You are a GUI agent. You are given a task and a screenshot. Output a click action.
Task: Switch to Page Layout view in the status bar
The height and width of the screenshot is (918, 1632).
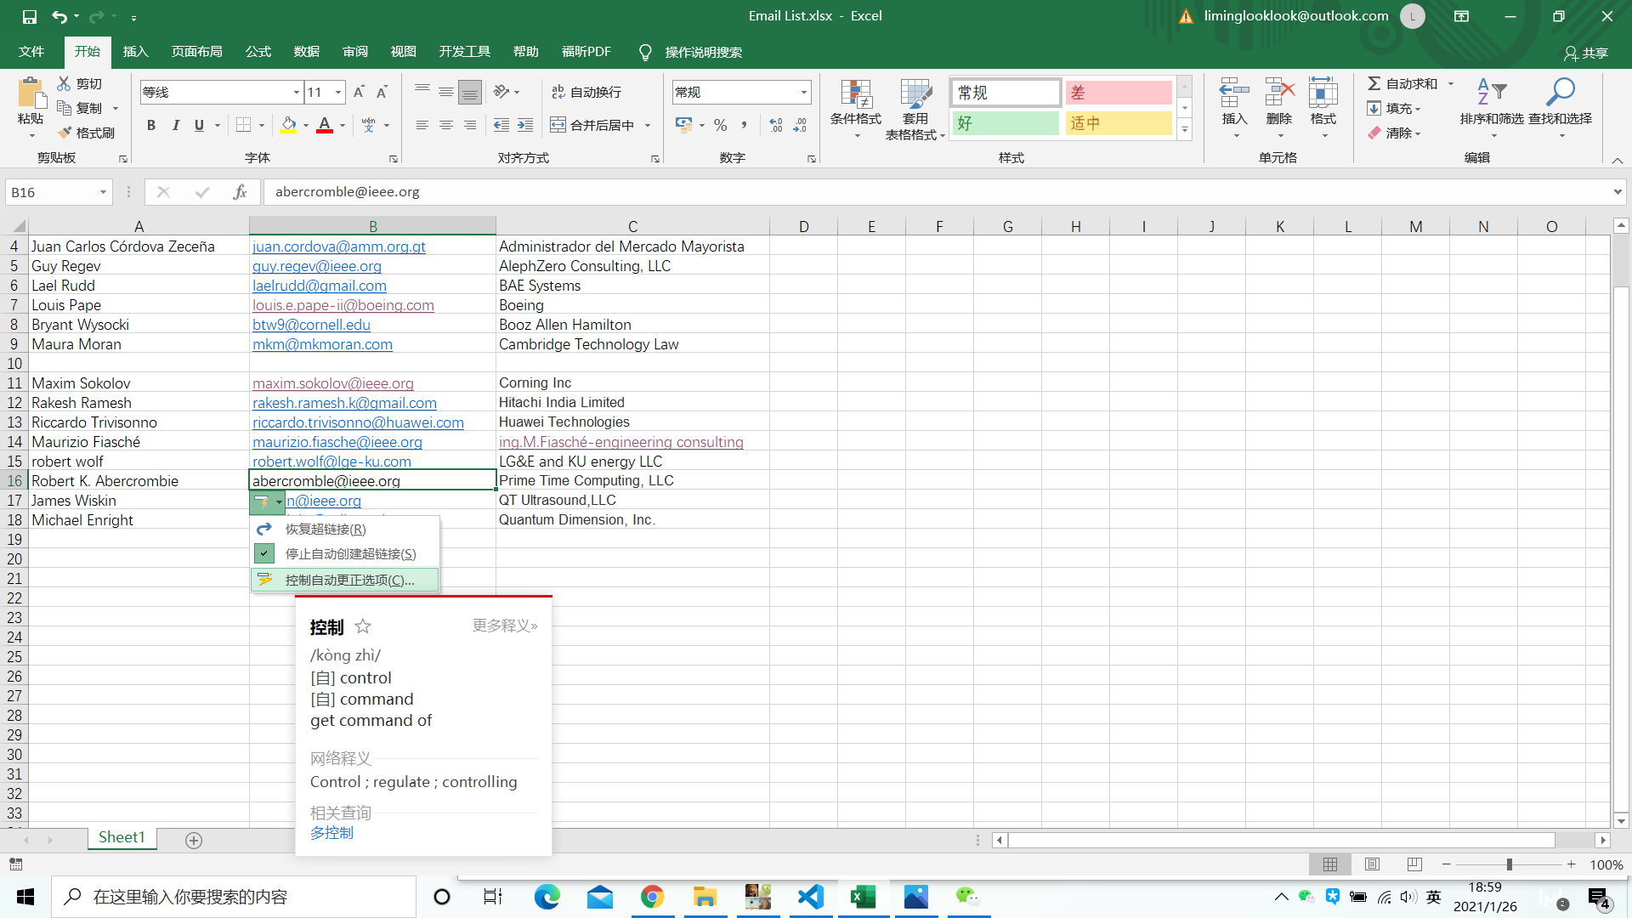[1372, 864]
